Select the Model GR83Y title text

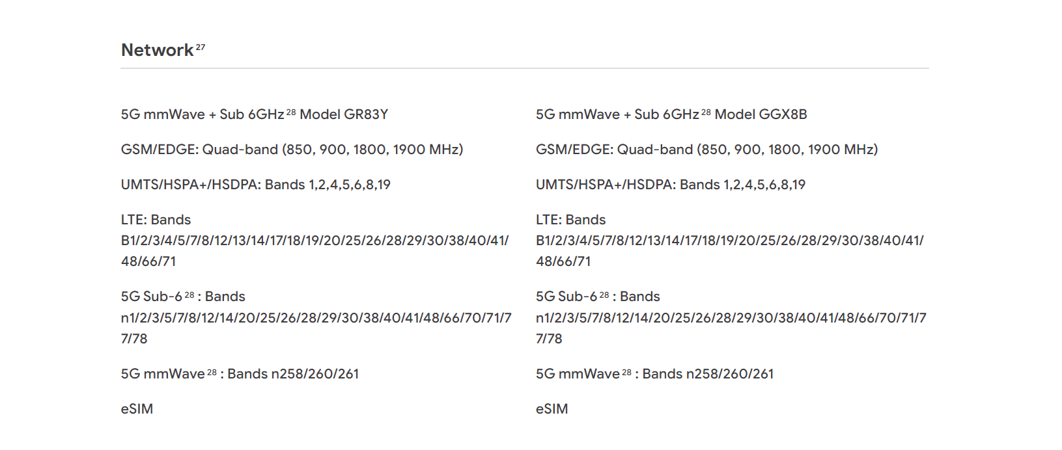tap(344, 114)
